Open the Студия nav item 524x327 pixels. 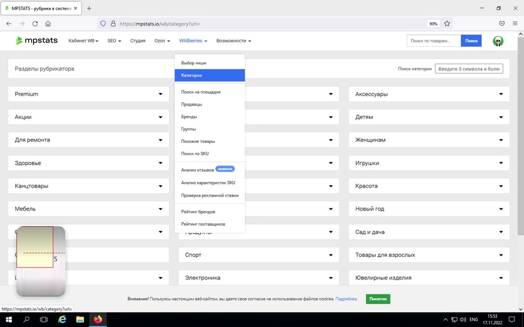(x=138, y=41)
